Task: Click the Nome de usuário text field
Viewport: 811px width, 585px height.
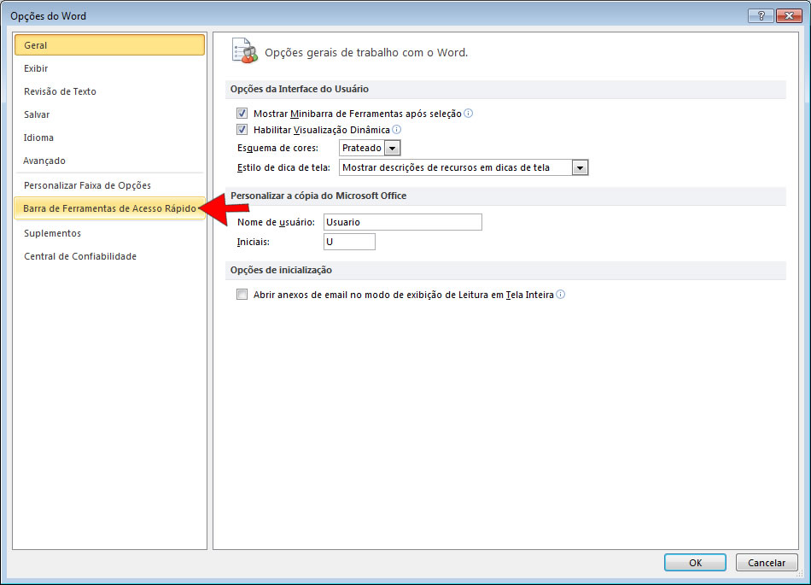Action: [403, 222]
